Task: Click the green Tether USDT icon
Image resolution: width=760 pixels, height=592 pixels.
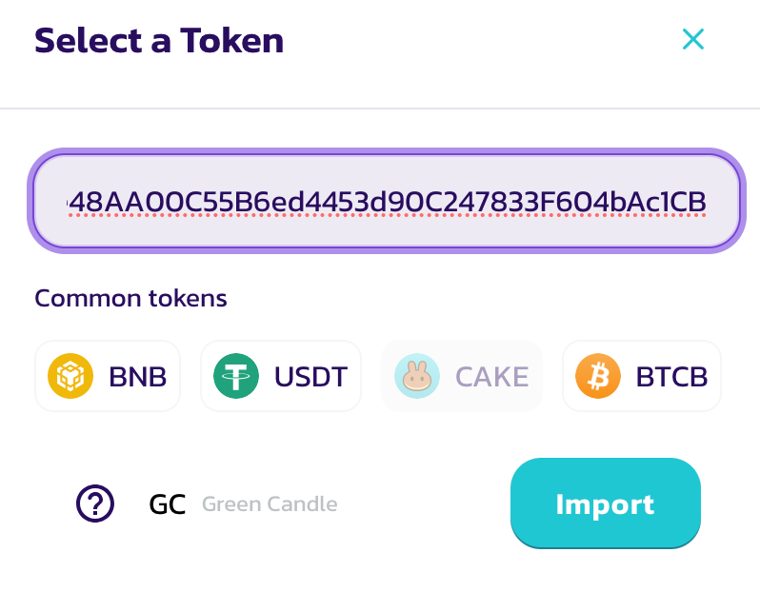Action: pos(236,377)
